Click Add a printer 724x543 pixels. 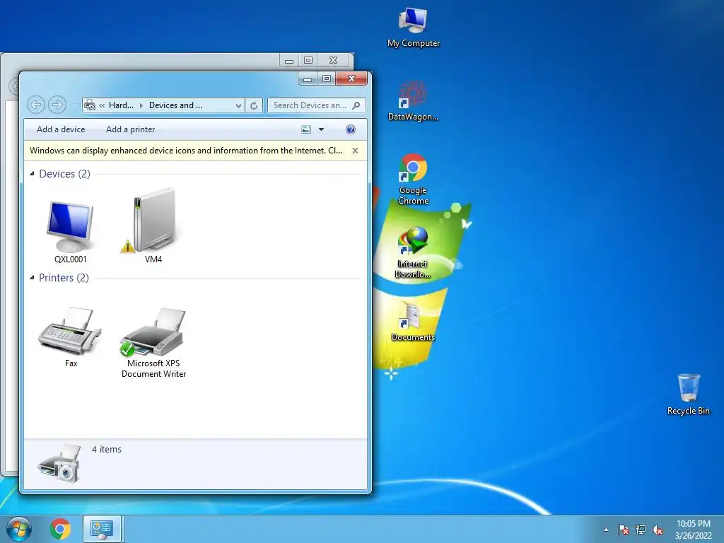[130, 129]
